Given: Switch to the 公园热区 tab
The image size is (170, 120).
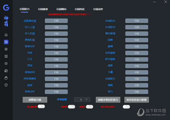Looking at the screenshot, I should pyautogui.click(x=80, y=9).
